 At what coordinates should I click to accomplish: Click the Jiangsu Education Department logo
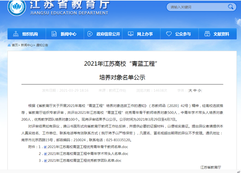click(x=17, y=7)
